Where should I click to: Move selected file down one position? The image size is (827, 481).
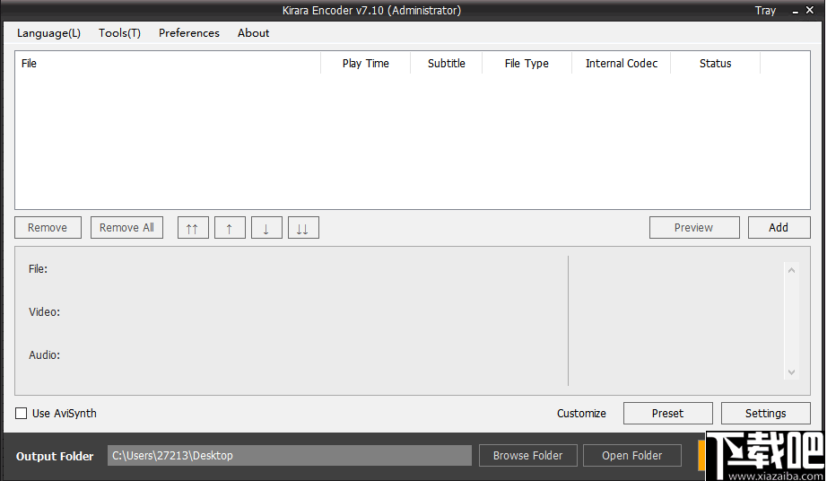266,228
